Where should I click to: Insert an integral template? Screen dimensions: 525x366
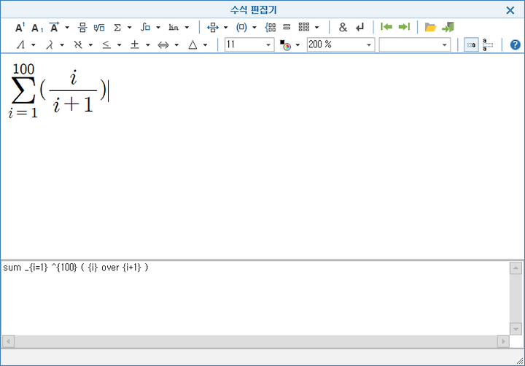click(145, 28)
